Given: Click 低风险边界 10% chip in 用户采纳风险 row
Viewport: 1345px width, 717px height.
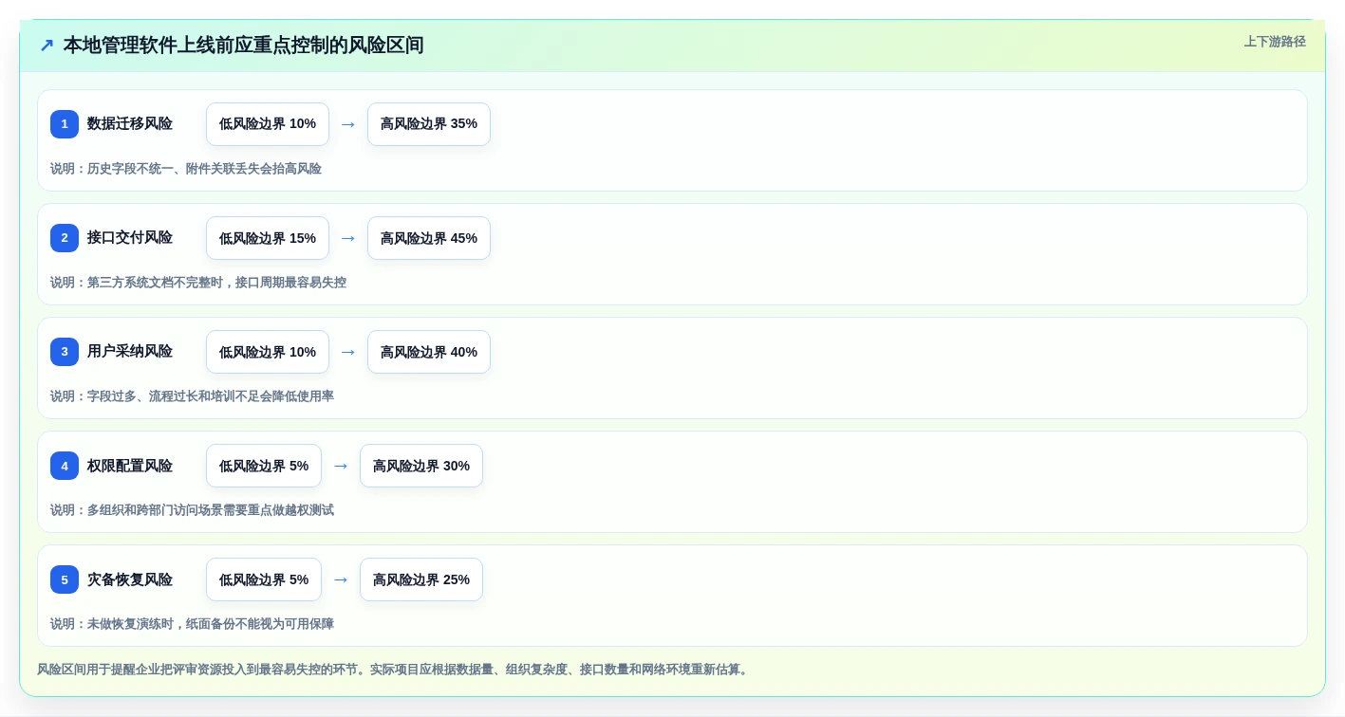Looking at the screenshot, I should pyautogui.click(x=268, y=352).
